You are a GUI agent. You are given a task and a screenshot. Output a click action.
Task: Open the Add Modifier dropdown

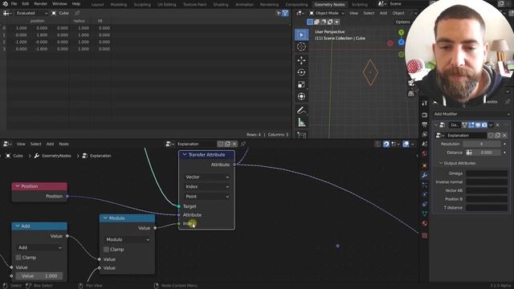pyautogui.click(x=471, y=114)
